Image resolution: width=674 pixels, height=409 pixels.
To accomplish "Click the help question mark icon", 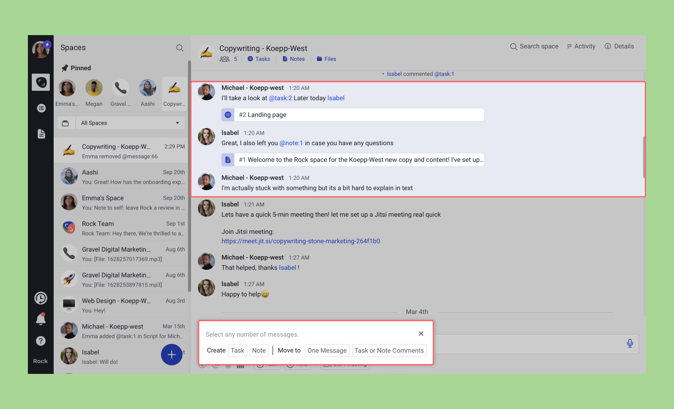I will point(41,341).
